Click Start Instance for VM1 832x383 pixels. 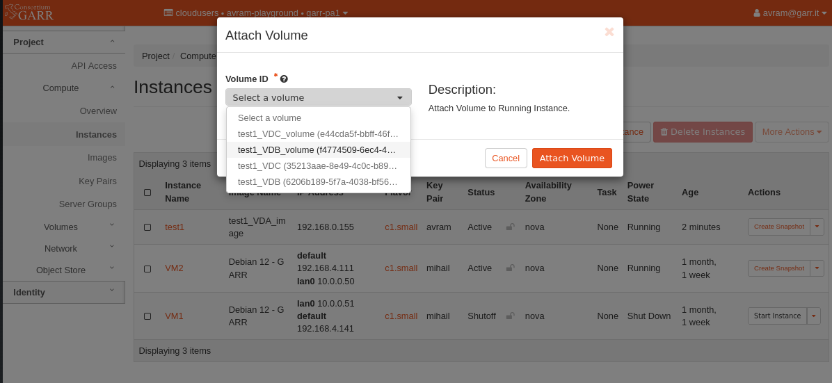777,316
